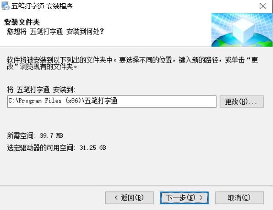
Task: Click the 您想将 五笔打字通 安装到何处 subtitle
Action: pyautogui.click(x=55, y=31)
